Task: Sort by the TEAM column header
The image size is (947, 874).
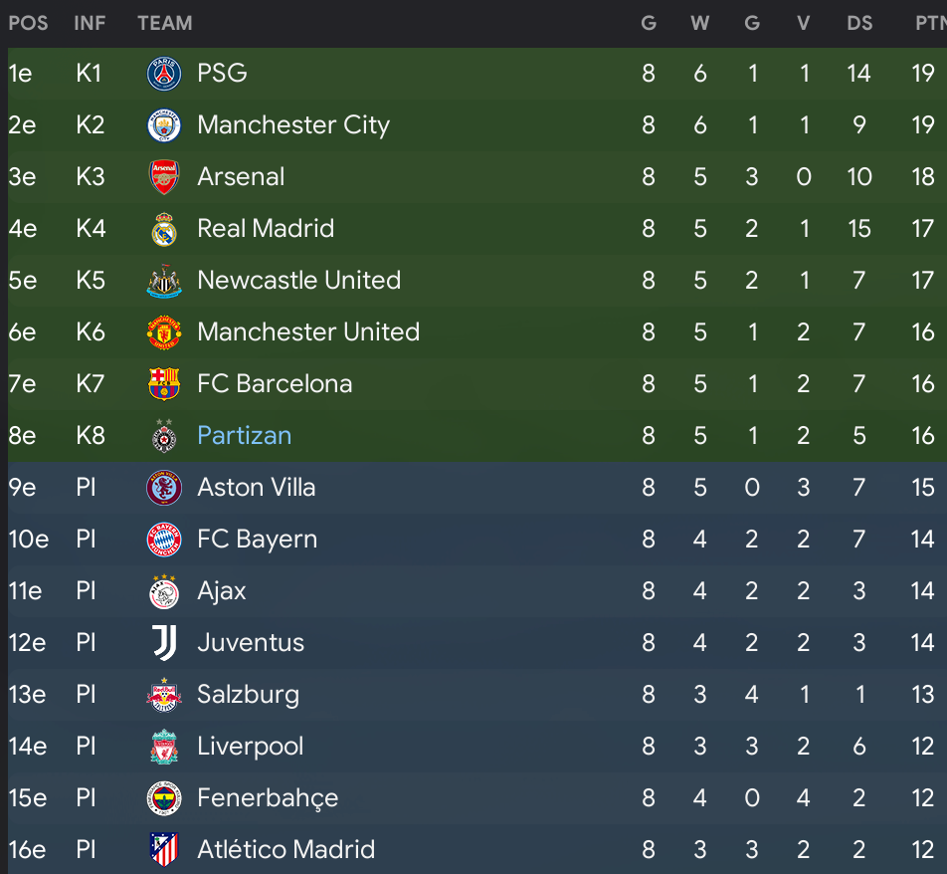Action: pos(164,23)
